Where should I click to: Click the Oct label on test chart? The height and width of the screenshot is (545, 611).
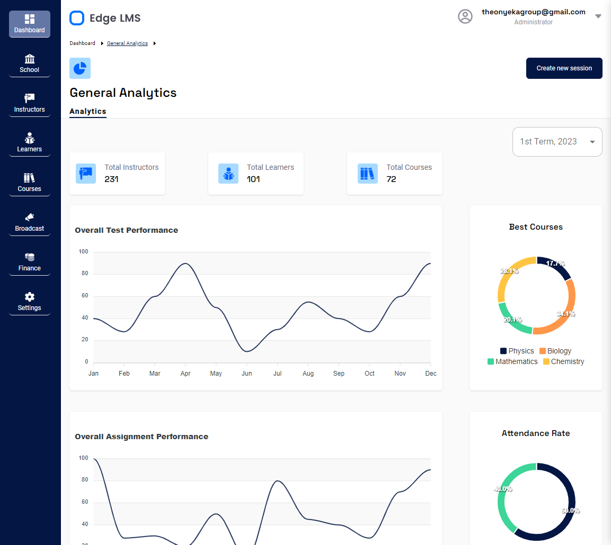point(369,374)
